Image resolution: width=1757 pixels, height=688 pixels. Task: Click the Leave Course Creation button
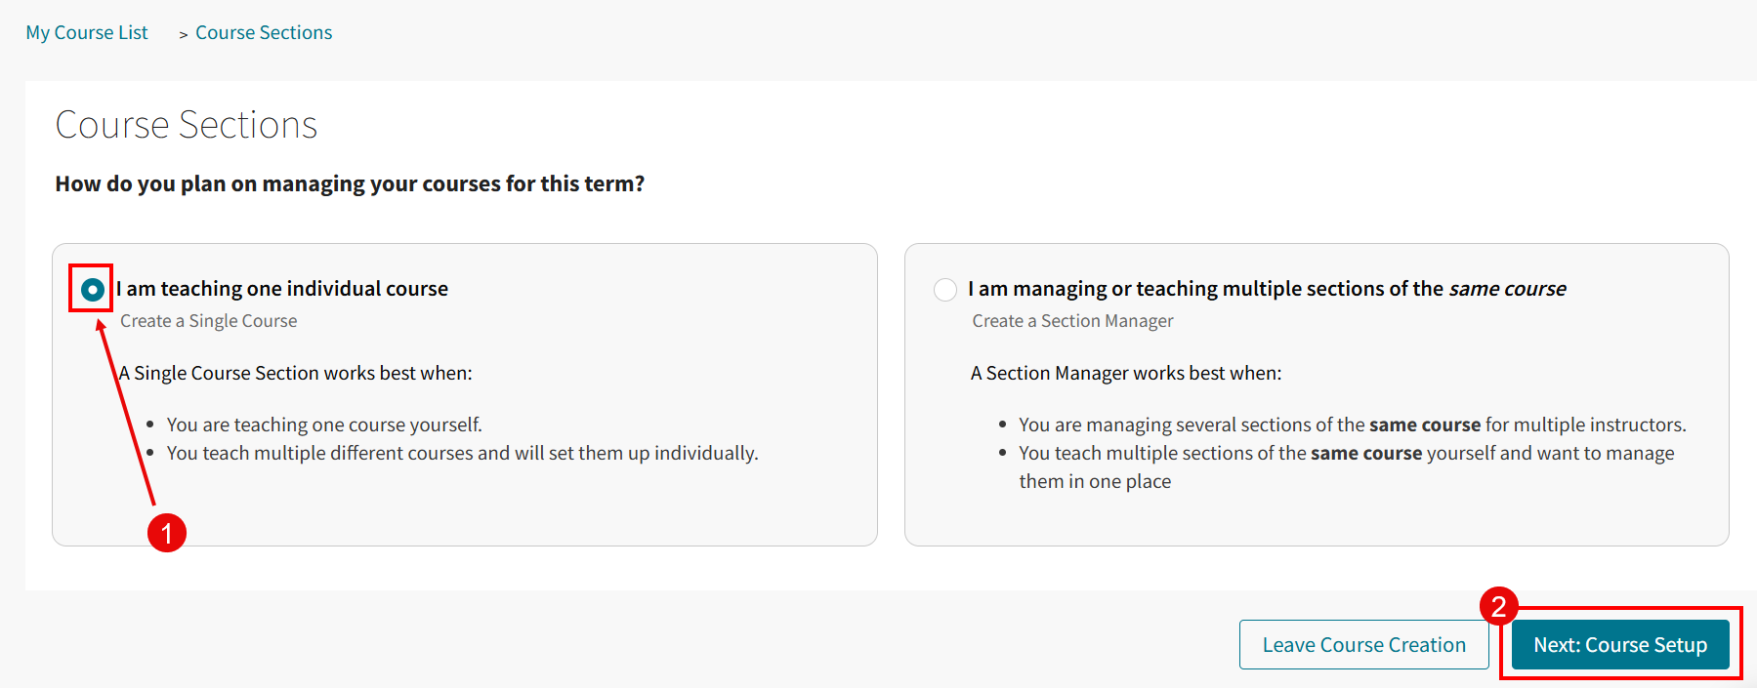pos(1363,644)
